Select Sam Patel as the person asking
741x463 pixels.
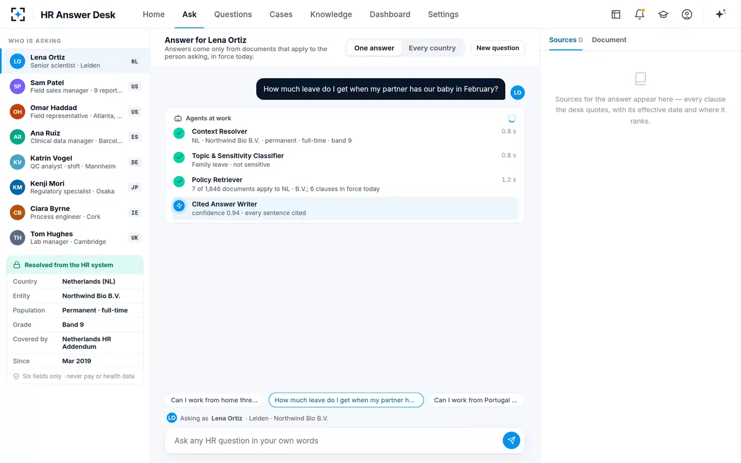[x=75, y=86]
